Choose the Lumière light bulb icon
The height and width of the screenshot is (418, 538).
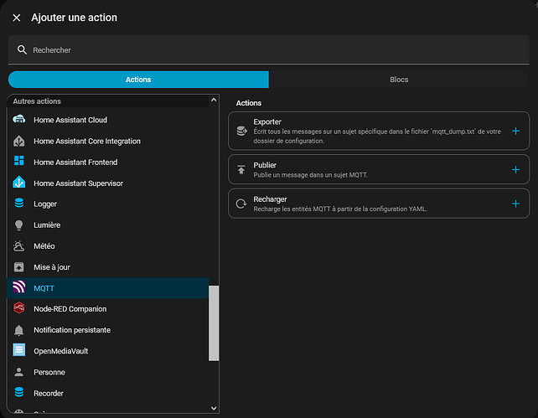(x=19, y=225)
